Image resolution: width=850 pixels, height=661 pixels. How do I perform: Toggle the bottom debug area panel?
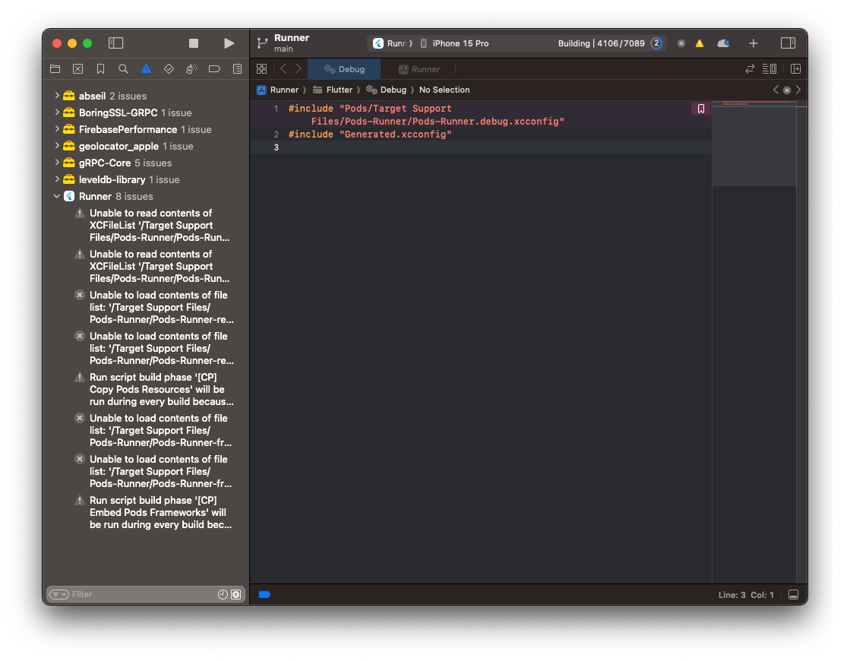click(x=793, y=595)
